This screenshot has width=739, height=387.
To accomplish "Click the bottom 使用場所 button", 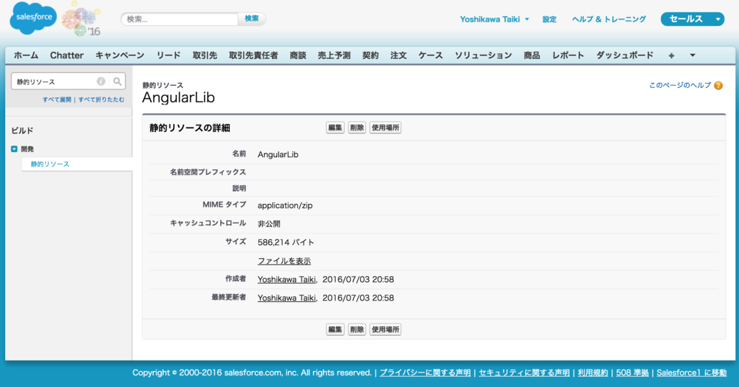I will tap(385, 329).
